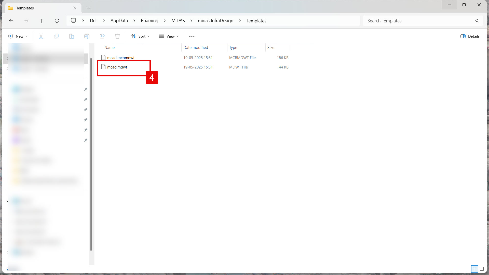Click the search magnifier icon

pos(477,21)
